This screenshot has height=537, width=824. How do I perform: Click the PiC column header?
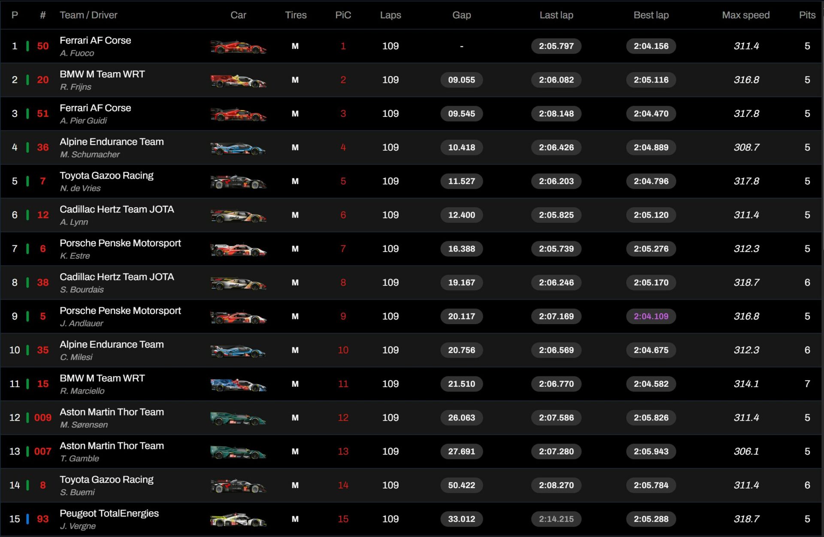343,15
